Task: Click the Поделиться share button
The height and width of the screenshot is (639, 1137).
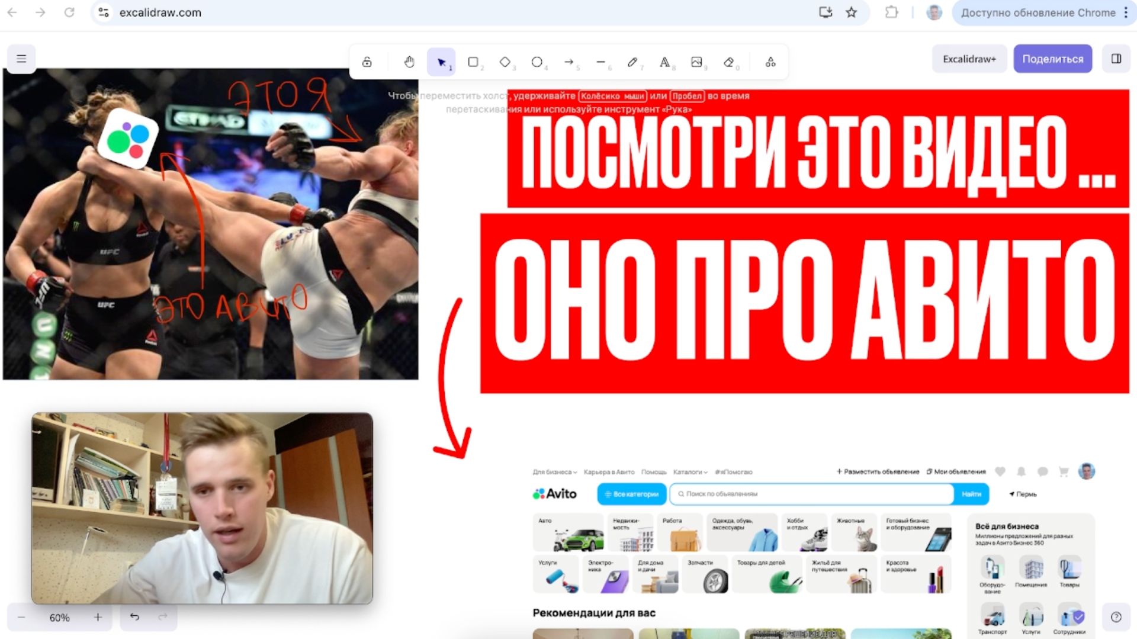Action: (1052, 59)
